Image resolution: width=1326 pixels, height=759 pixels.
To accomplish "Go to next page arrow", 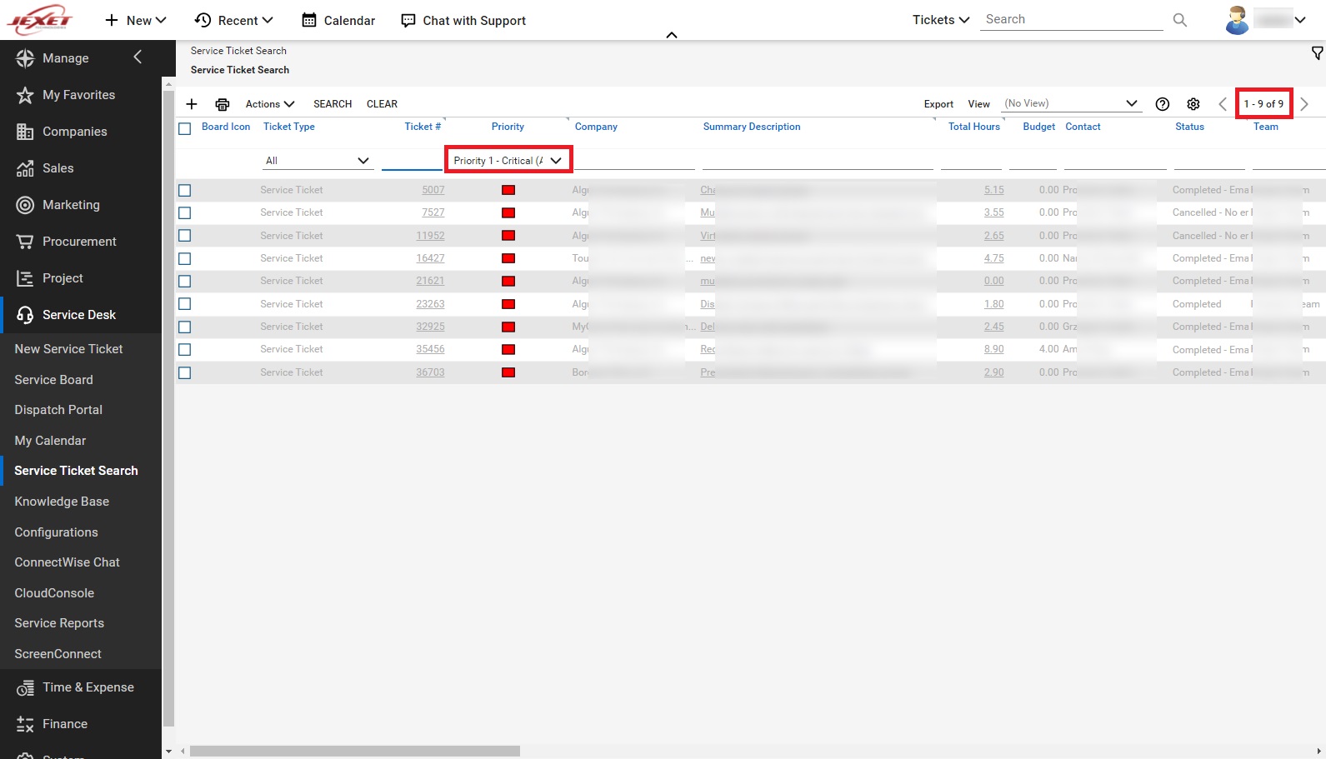I will pos(1304,104).
